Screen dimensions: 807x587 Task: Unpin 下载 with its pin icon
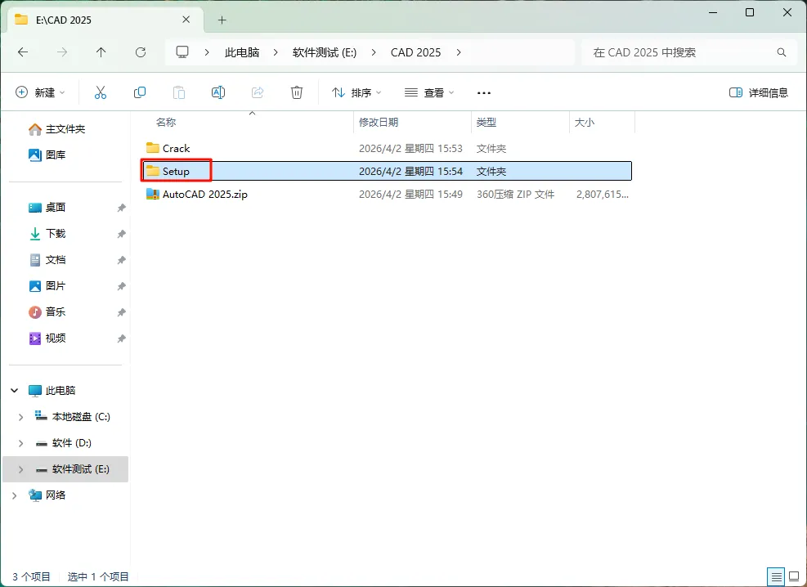point(121,234)
